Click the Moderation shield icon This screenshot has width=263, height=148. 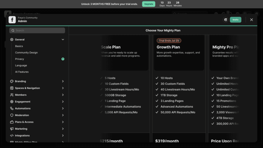pos(12,115)
